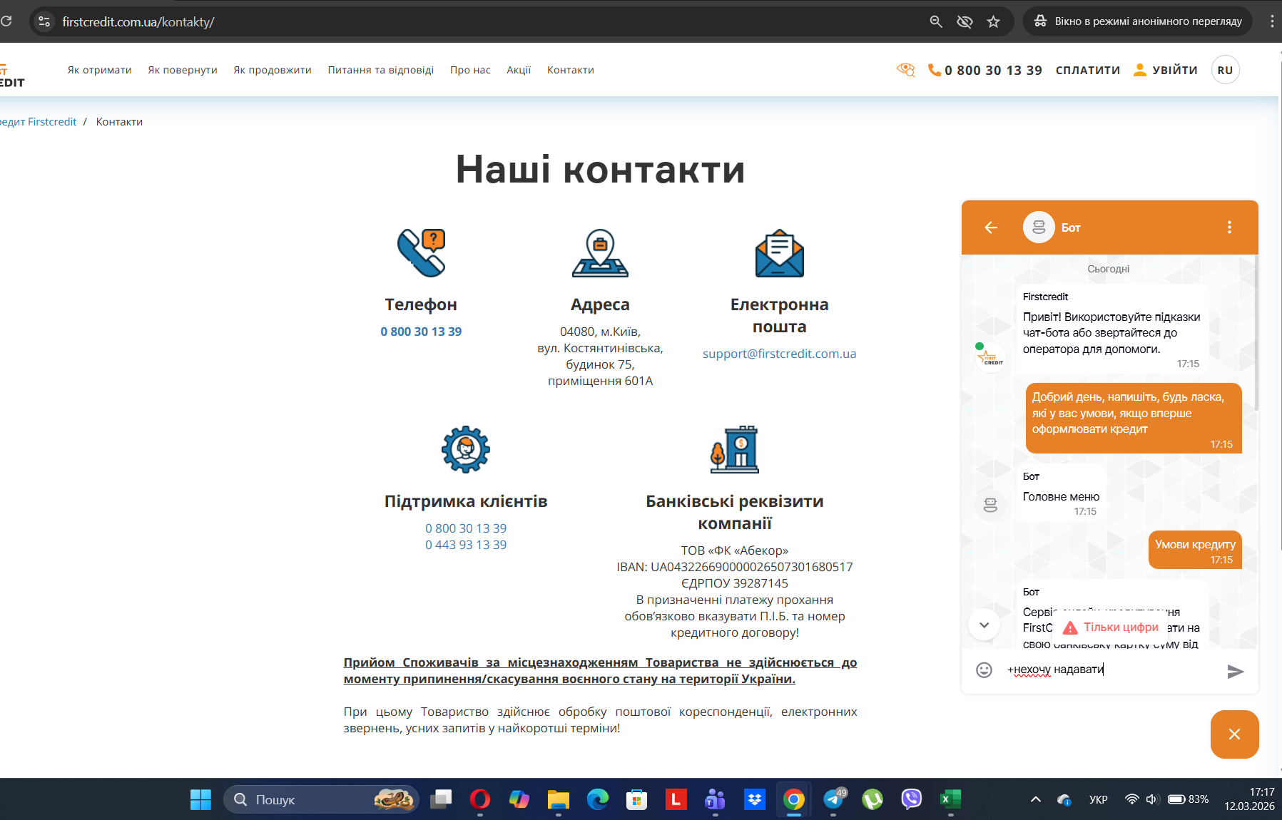Reload the page with the browser refresh icon

[6, 21]
